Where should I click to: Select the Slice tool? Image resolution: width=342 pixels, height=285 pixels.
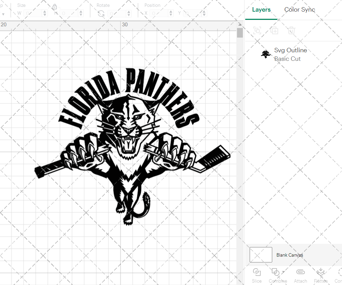click(256, 273)
